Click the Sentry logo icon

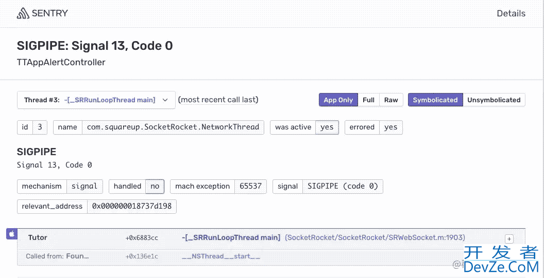pos(23,13)
